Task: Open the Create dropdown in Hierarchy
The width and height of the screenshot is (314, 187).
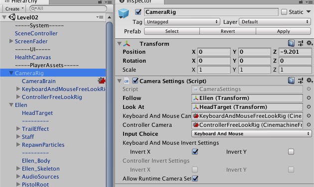Action: [14, 8]
